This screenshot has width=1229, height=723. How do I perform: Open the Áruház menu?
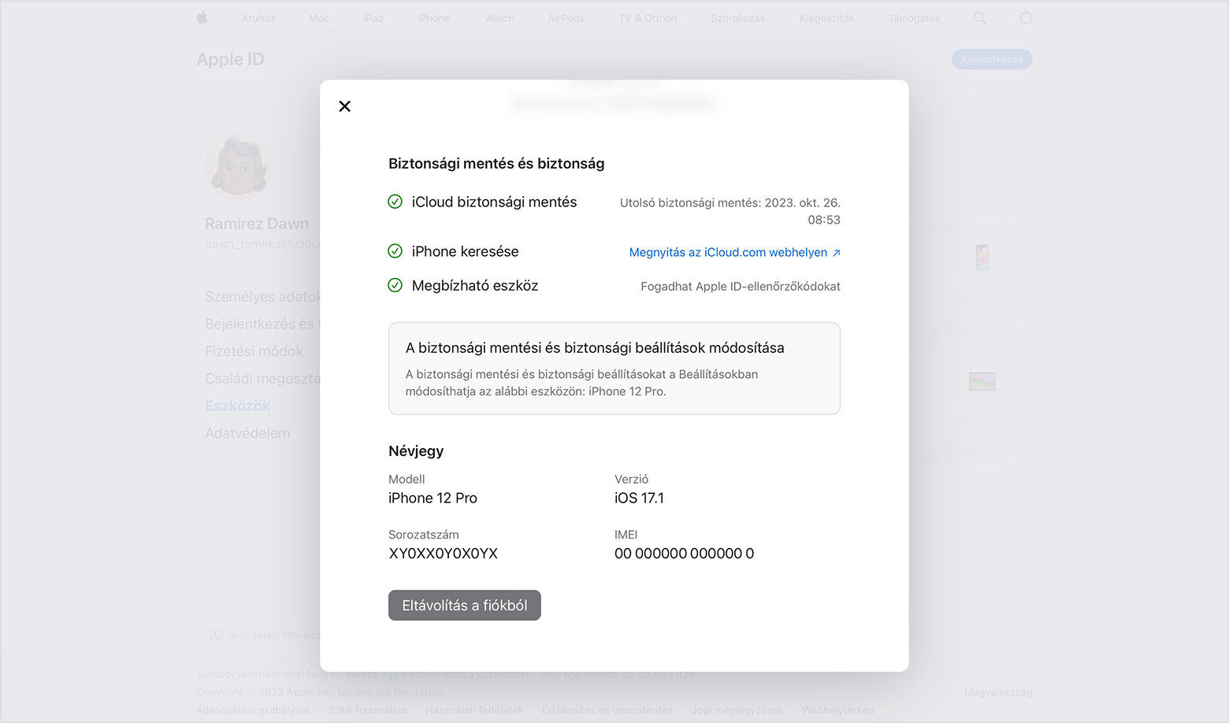pyautogui.click(x=258, y=18)
